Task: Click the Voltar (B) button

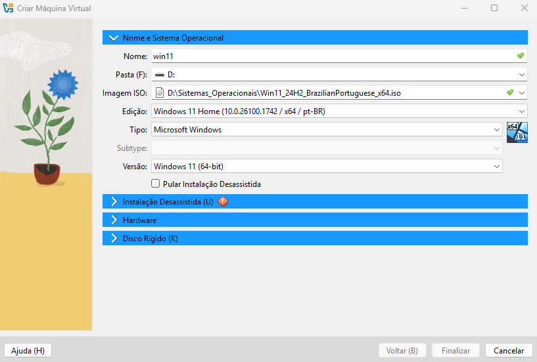Action: click(x=402, y=350)
